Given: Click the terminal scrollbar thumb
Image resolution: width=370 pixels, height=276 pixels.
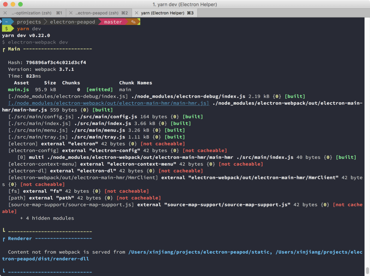Looking at the screenshot, I should 367,270.
